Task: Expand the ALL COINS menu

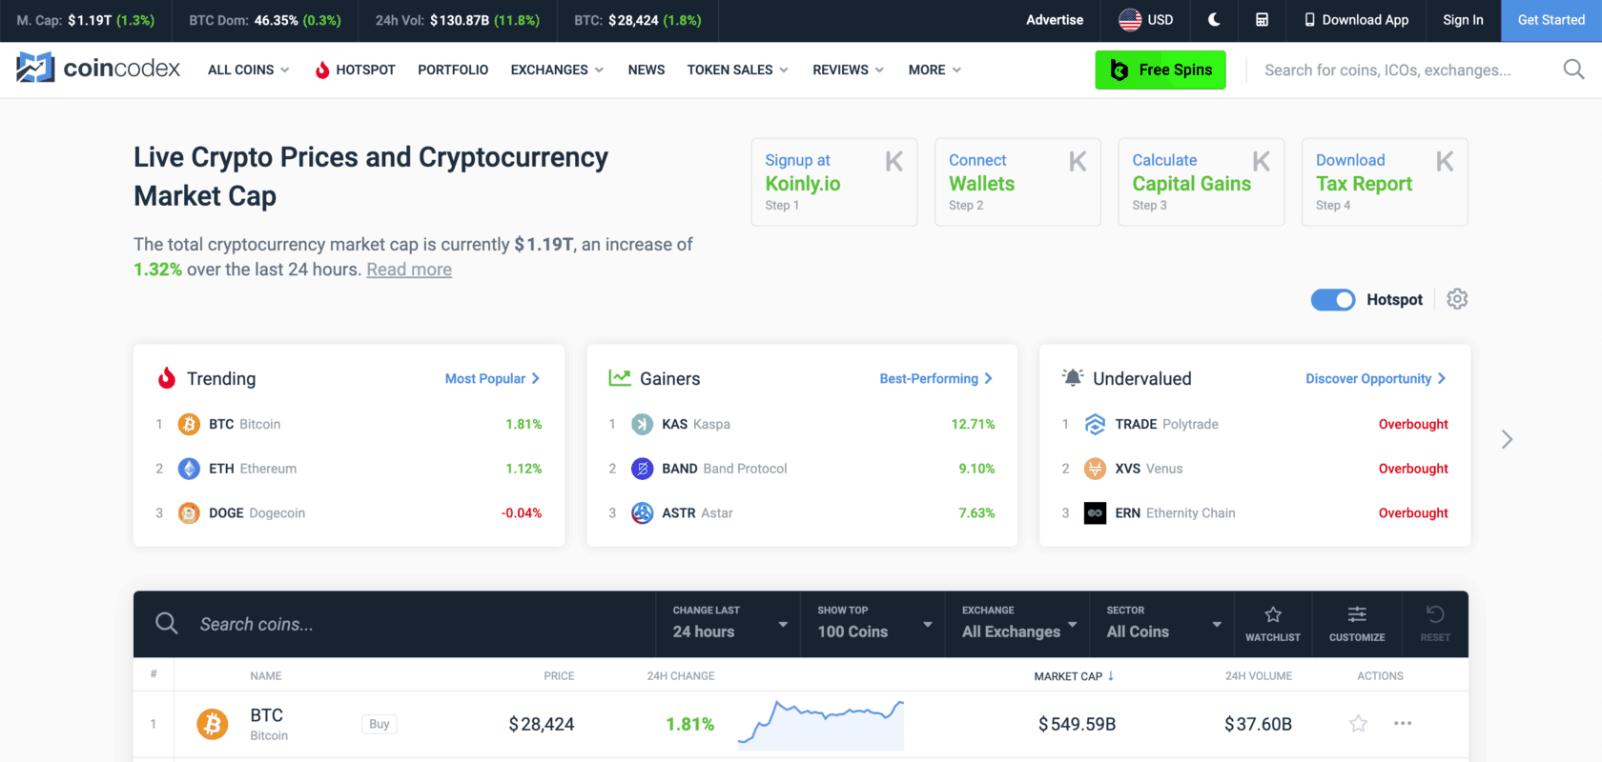Action: click(248, 70)
